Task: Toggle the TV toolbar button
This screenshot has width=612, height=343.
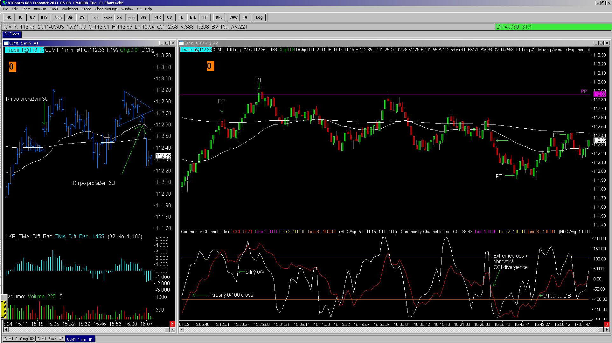Action: click(245, 17)
